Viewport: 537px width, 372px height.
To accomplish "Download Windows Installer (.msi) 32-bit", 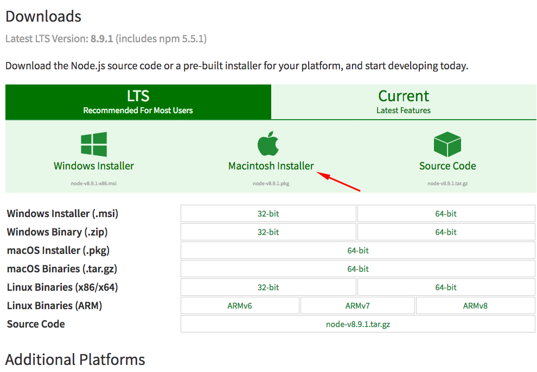I will tap(268, 214).
